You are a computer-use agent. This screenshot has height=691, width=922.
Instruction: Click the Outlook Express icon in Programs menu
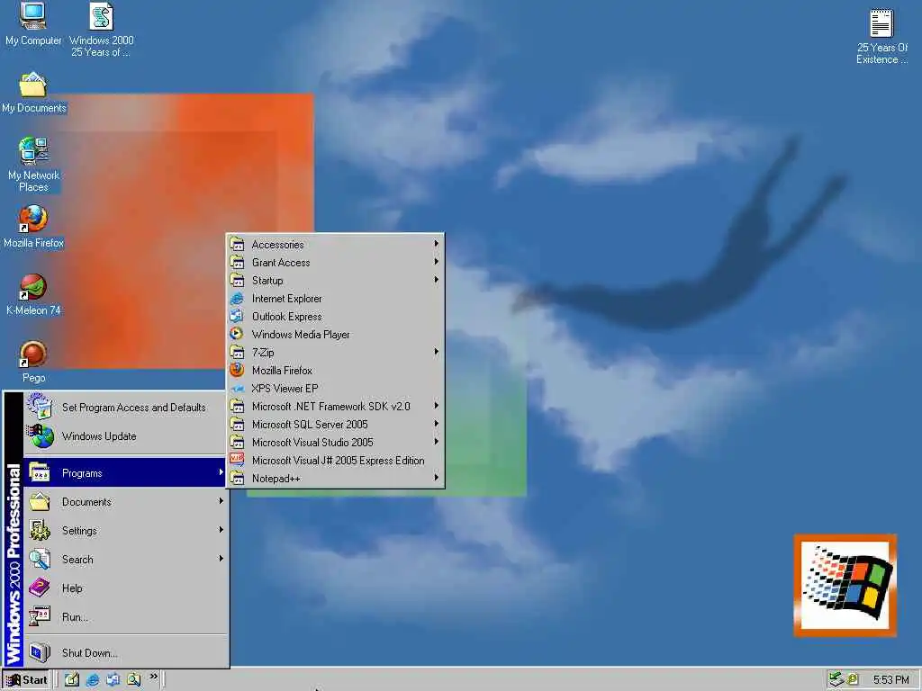(237, 316)
